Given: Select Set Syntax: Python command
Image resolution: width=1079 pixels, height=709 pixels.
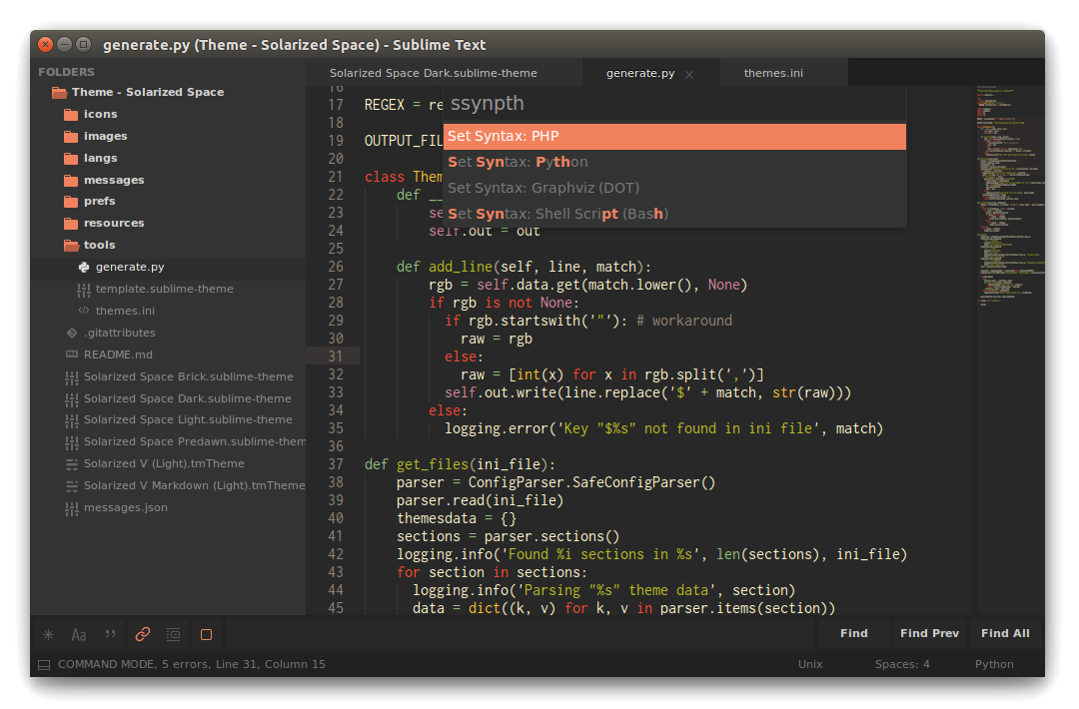Looking at the screenshot, I should point(674,163).
